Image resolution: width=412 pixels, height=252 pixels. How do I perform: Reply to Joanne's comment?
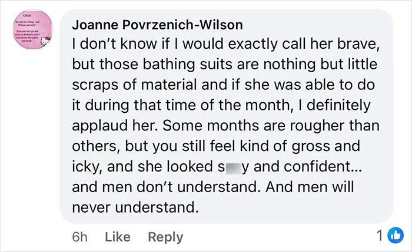coord(165,237)
